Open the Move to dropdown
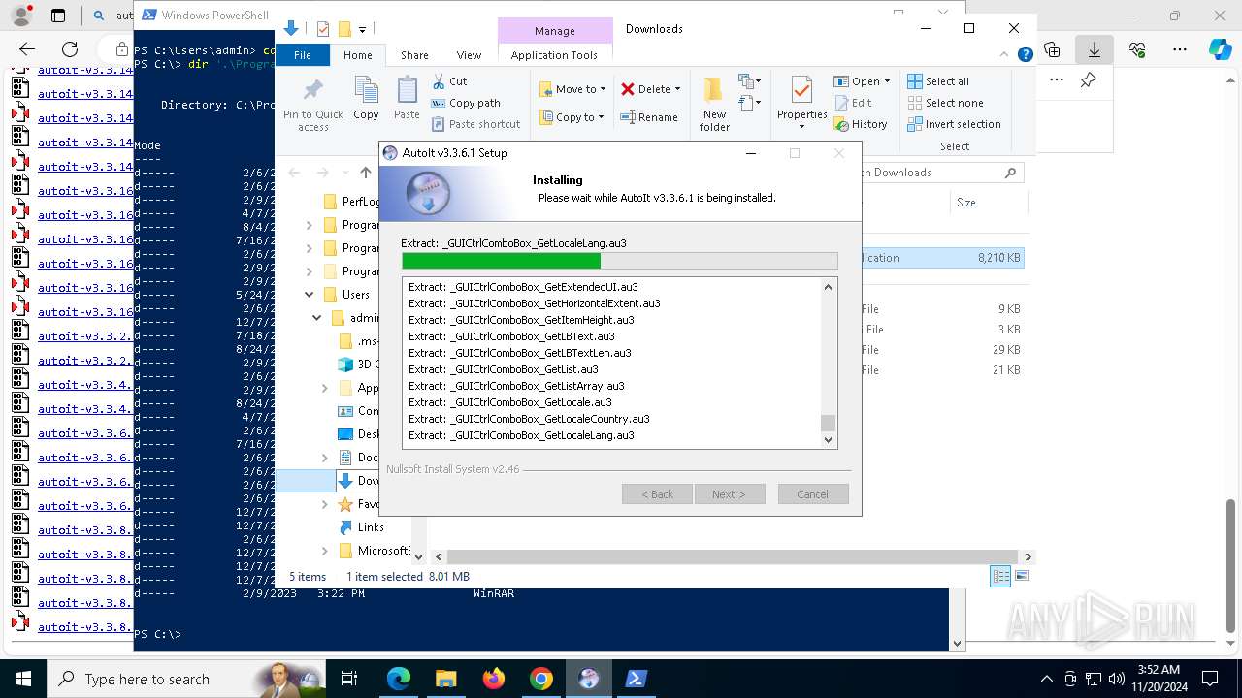Screen dimensions: 1242x698 coord(572,89)
